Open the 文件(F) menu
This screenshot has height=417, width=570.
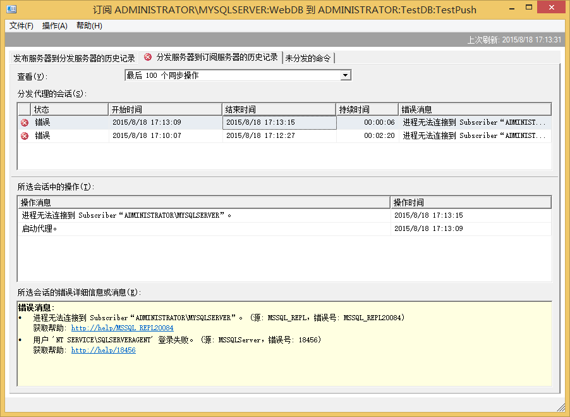[x=21, y=26]
